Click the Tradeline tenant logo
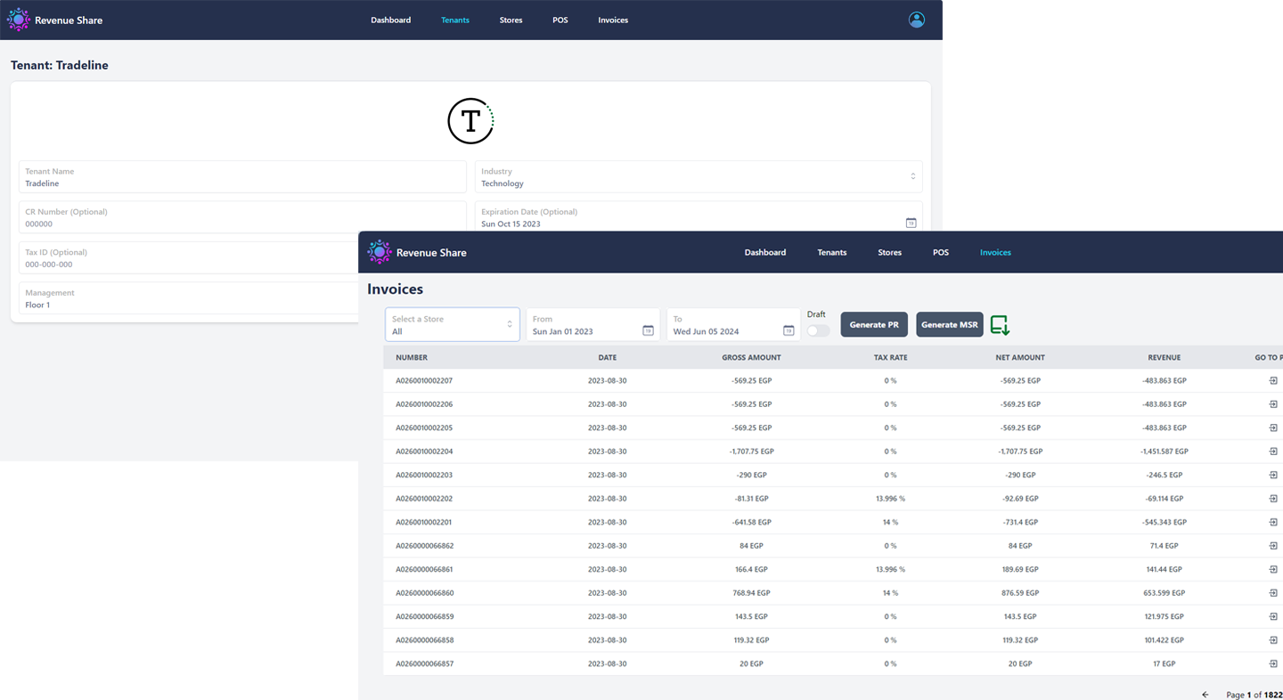The width and height of the screenshot is (1283, 700). [x=470, y=121]
